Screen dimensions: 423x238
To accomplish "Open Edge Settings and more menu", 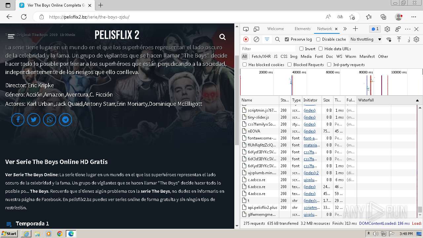I will (x=414, y=17).
